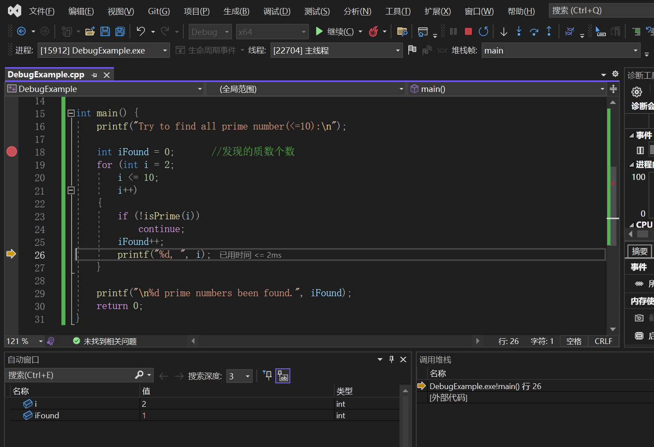
Task: Open the 编辑(E) menu
Action: (x=81, y=11)
